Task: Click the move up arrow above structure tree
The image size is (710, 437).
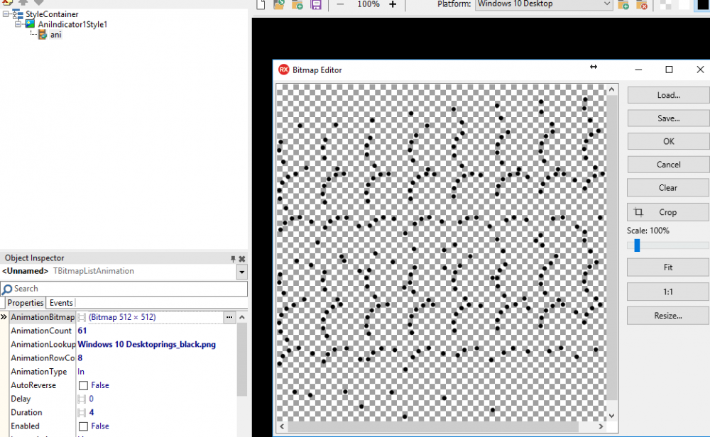Action: pos(23,2)
